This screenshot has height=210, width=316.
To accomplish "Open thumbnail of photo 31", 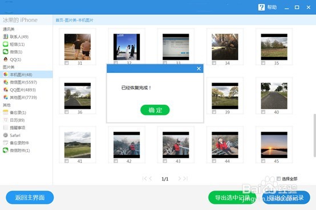I will click(78, 47).
